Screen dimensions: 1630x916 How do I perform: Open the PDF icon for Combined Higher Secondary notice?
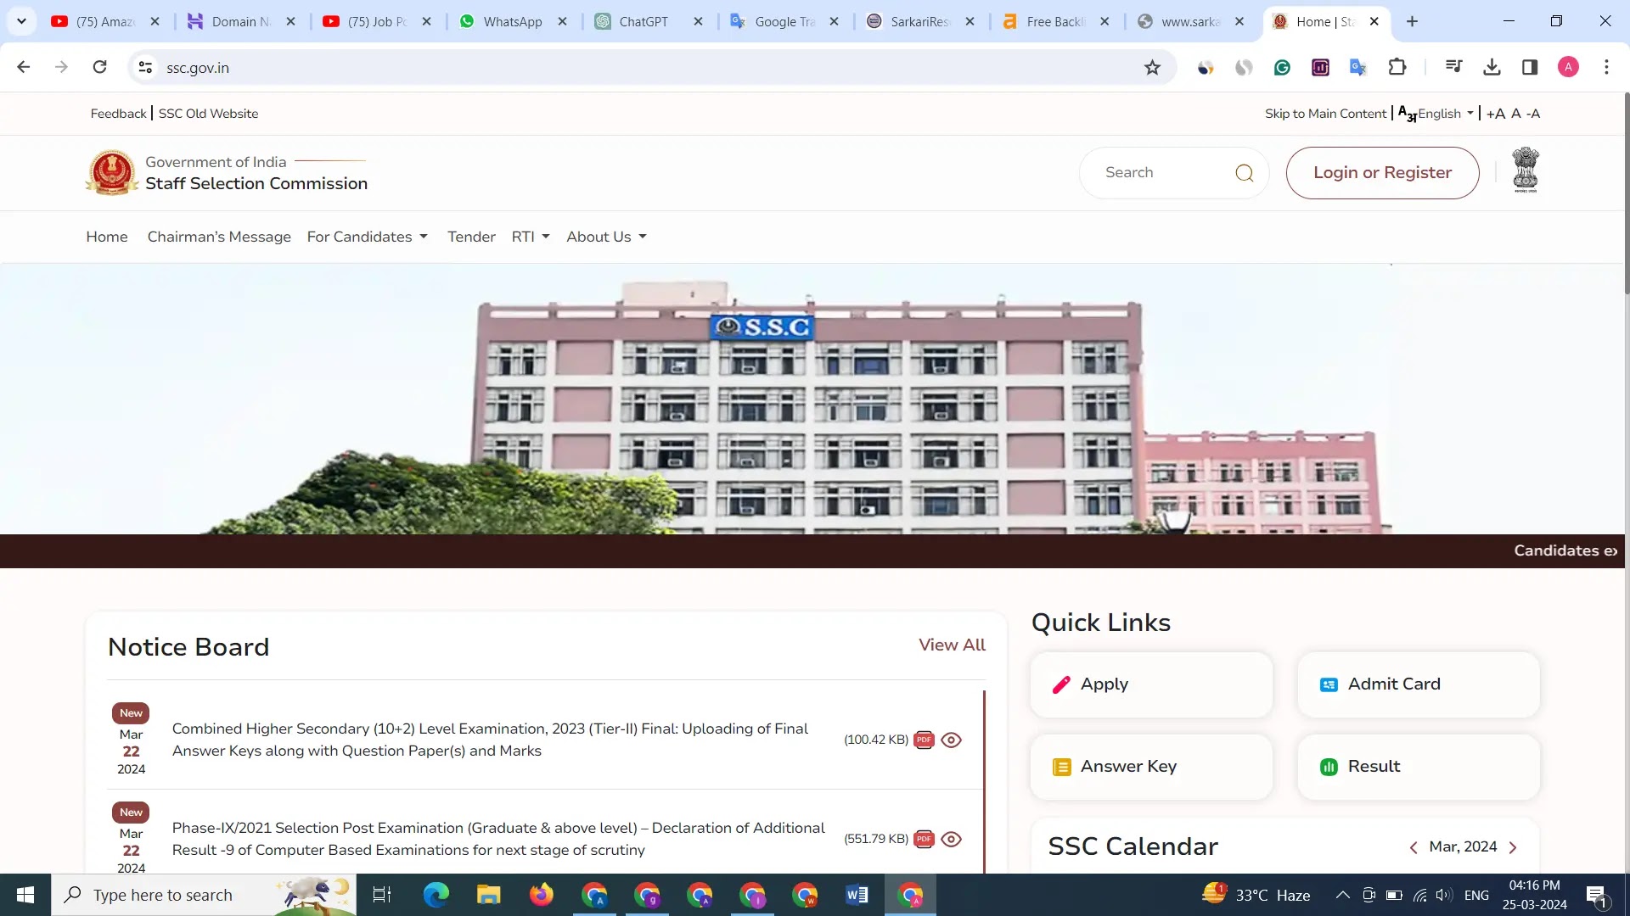click(924, 740)
